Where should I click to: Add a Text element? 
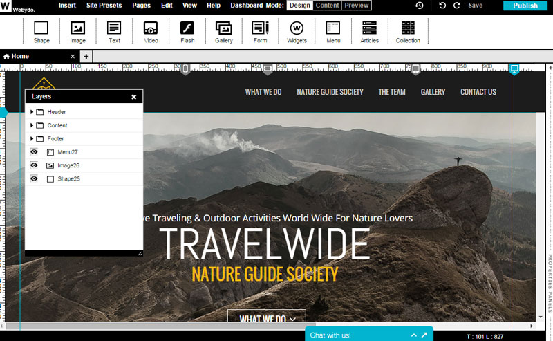tap(114, 32)
